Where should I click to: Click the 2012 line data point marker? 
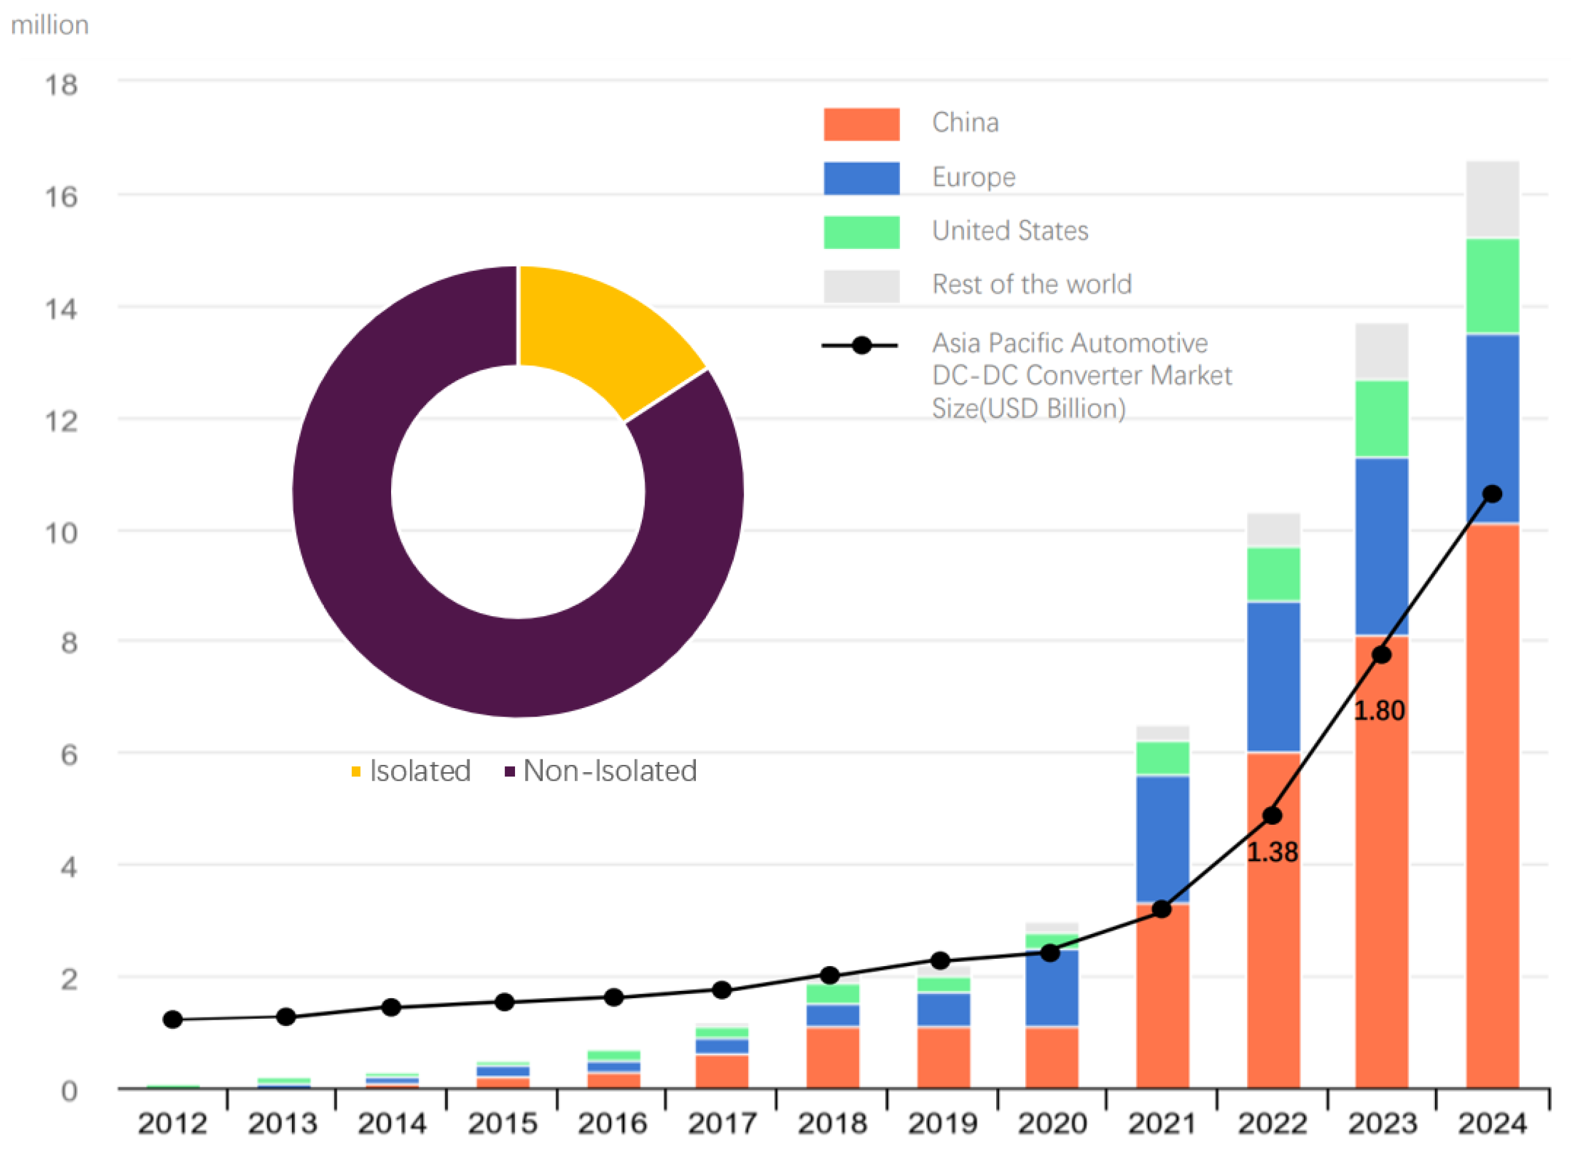pos(173,1020)
